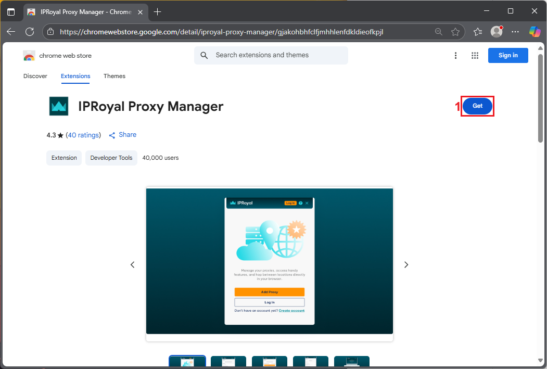This screenshot has height=369, width=547.
Task: Click the Get button
Action: [x=478, y=106]
